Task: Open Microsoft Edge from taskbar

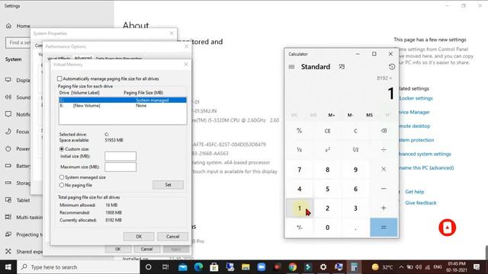Action: (x=198, y=267)
